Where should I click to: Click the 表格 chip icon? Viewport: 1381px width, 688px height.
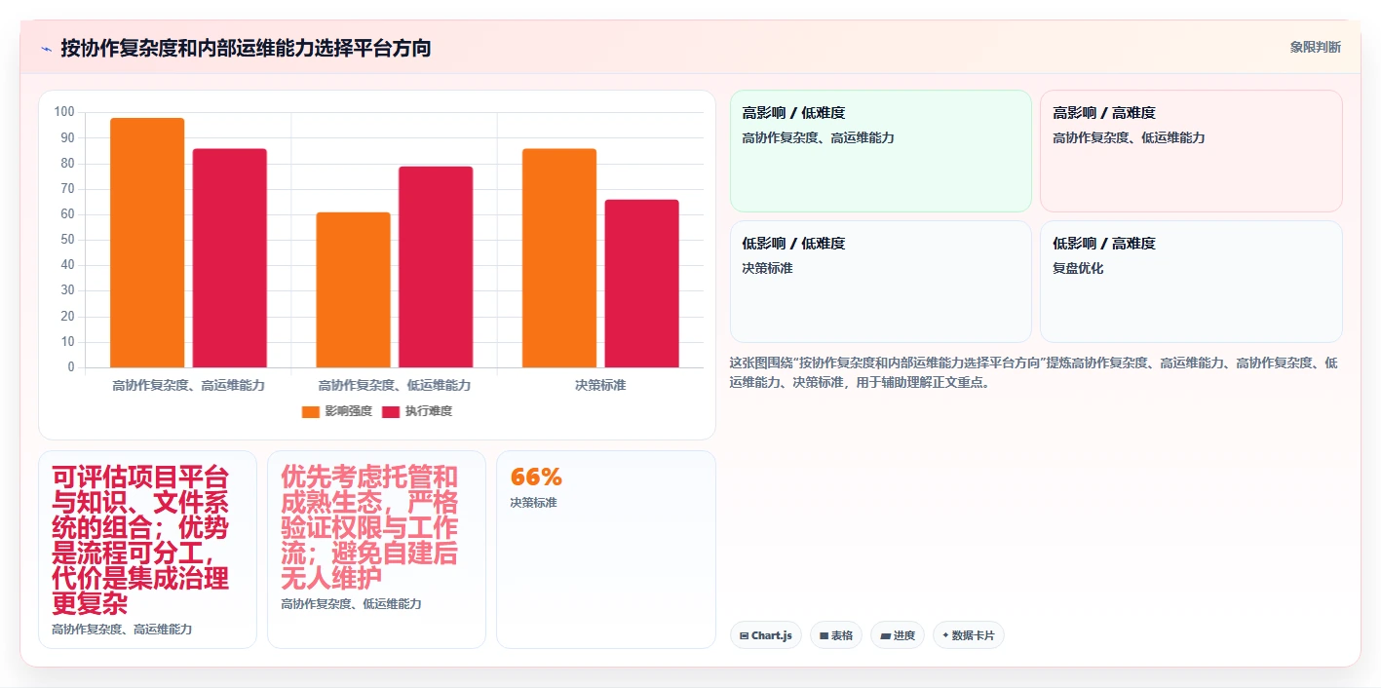(x=825, y=635)
